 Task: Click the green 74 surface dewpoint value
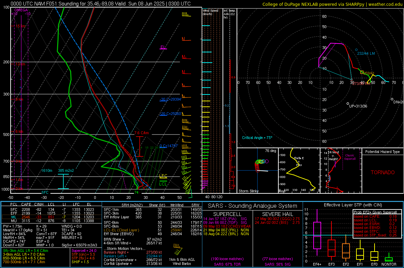[x=136, y=192]
